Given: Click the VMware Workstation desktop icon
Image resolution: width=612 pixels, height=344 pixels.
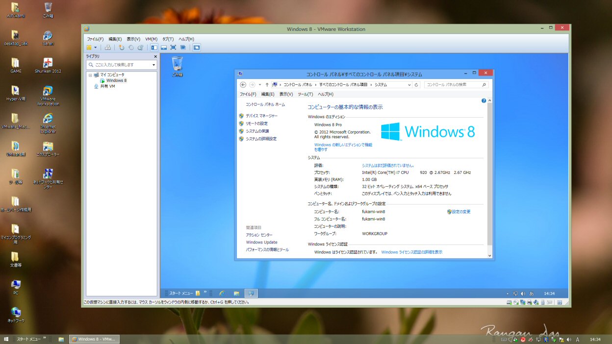Looking at the screenshot, I should [48, 96].
